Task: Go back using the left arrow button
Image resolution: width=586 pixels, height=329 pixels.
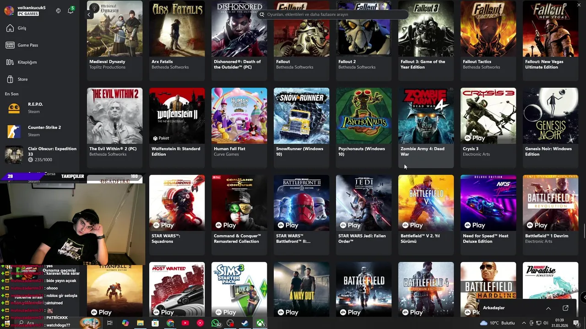Action: pyautogui.click(x=89, y=15)
